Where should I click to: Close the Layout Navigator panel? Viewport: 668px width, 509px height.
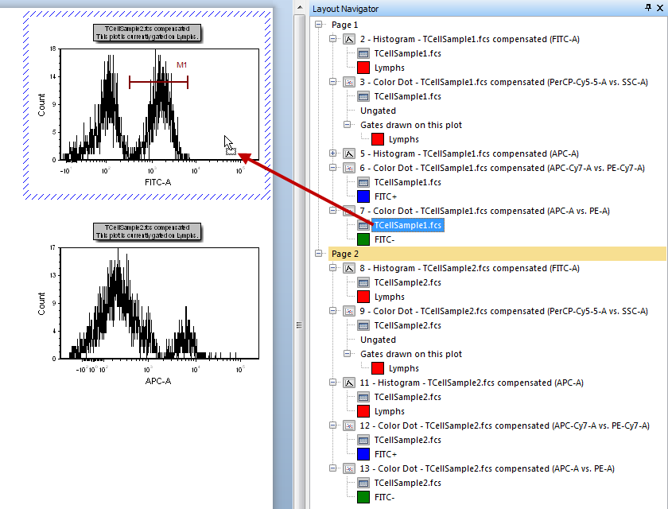[660, 8]
